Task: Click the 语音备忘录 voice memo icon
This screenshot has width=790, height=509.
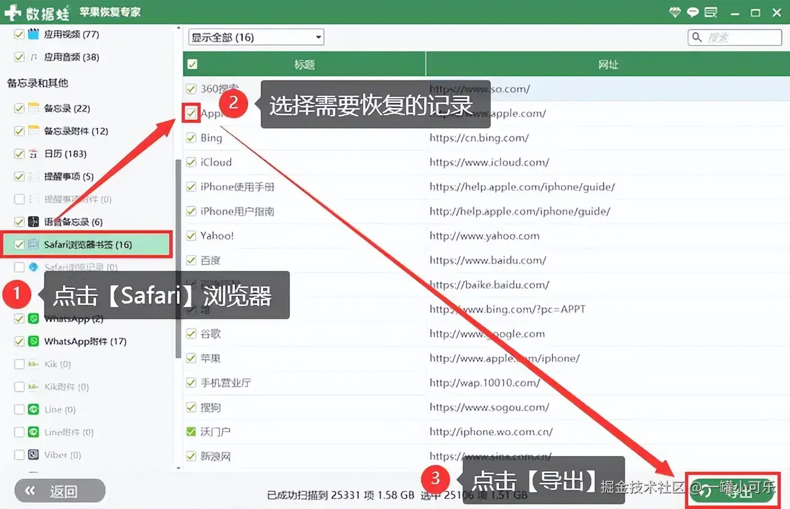Action: pyautogui.click(x=33, y=222)
